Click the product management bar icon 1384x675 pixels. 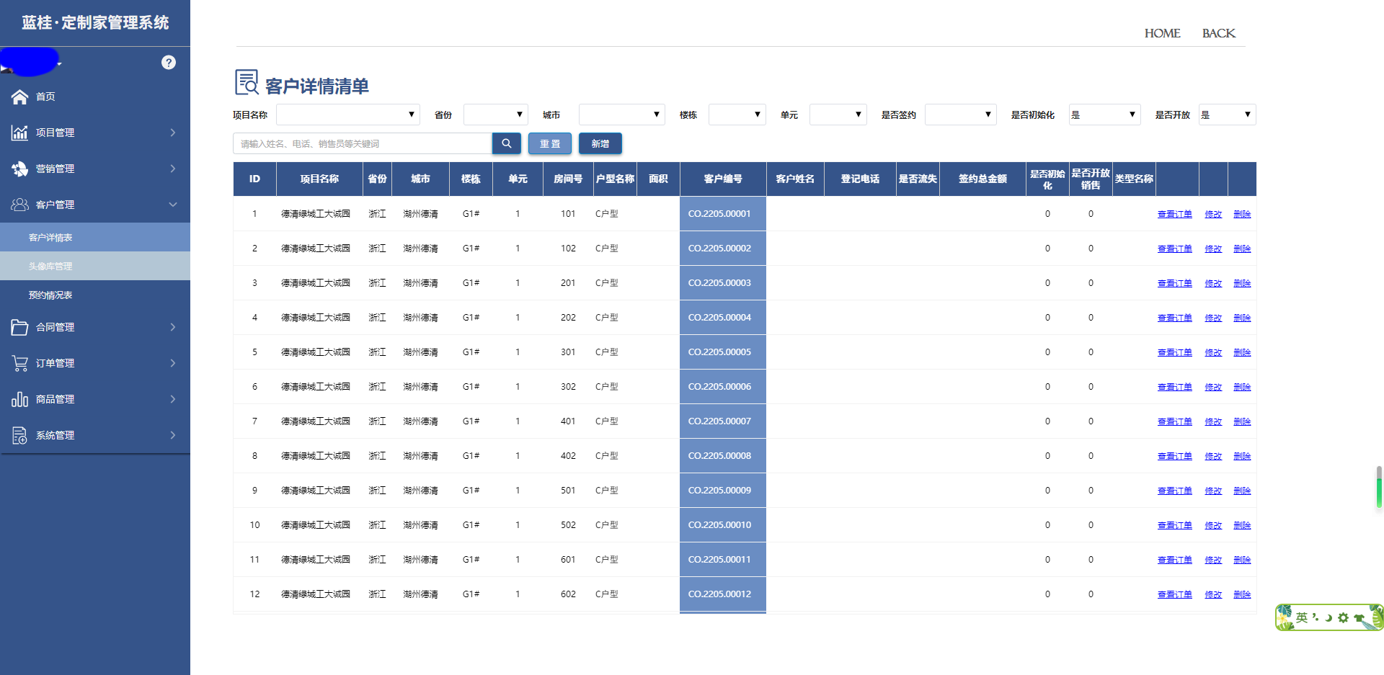19,399
